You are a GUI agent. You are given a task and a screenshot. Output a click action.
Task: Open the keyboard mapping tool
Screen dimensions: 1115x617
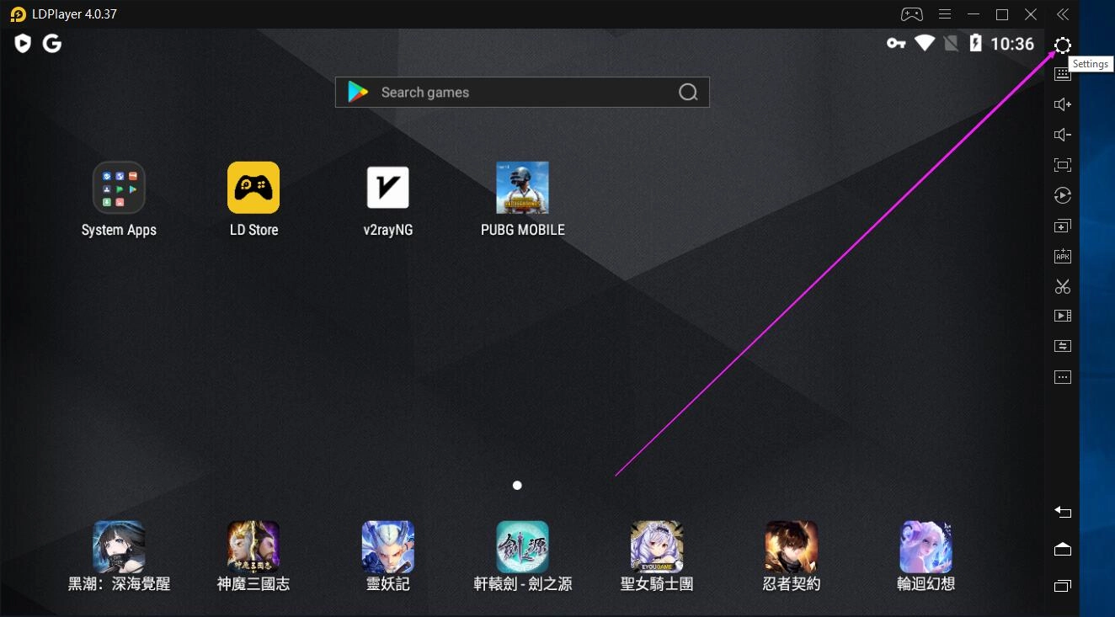tap(1062, 73)
